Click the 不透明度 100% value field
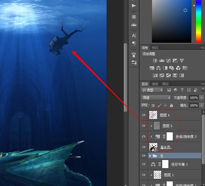This screenshot has height=186, width=205. coord(194,98)
